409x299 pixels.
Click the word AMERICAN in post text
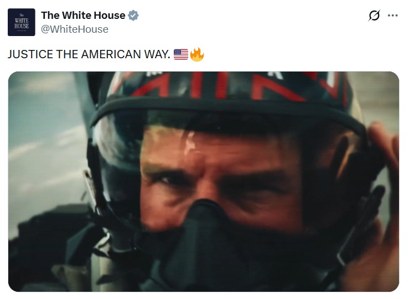pos(111,54)
